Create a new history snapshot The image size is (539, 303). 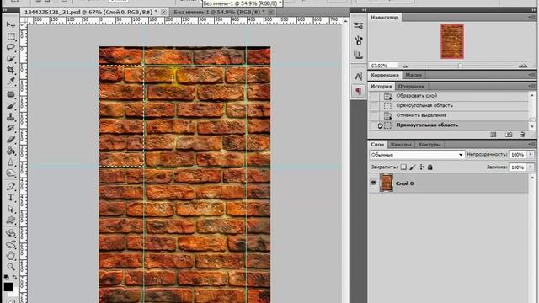(x=509, y=135)
